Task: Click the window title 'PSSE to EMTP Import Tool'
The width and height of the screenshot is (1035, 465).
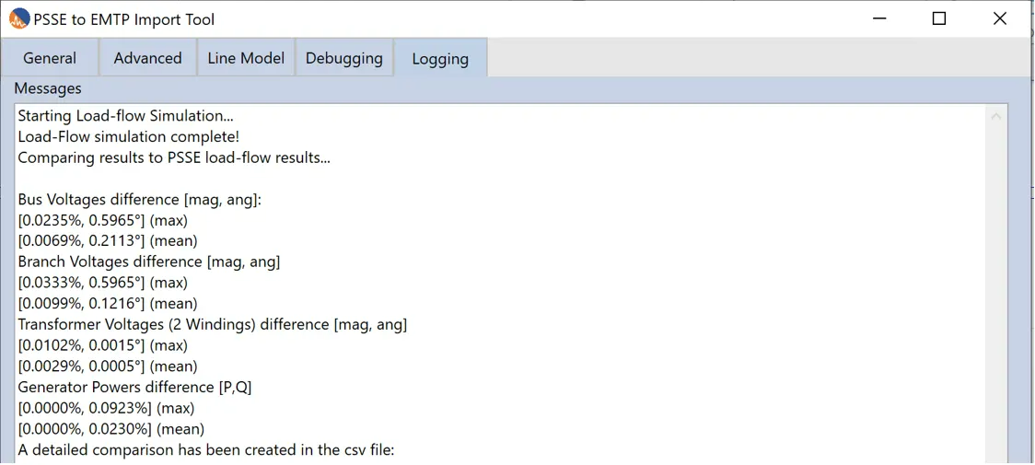Action: click(x=124, y=19)
